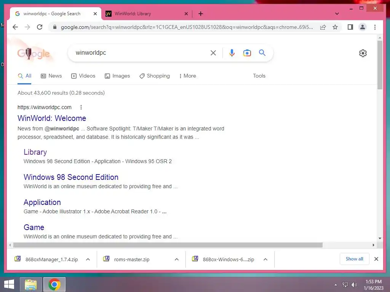Click the address bar URL
This screenshot has width=390, height=292.
pyautogui.click(x=187, y=27)
